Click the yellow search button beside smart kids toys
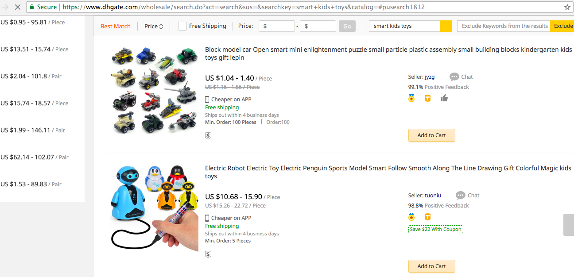The width and height of the screenshot is (574, 277). click(x=446, y=26)
